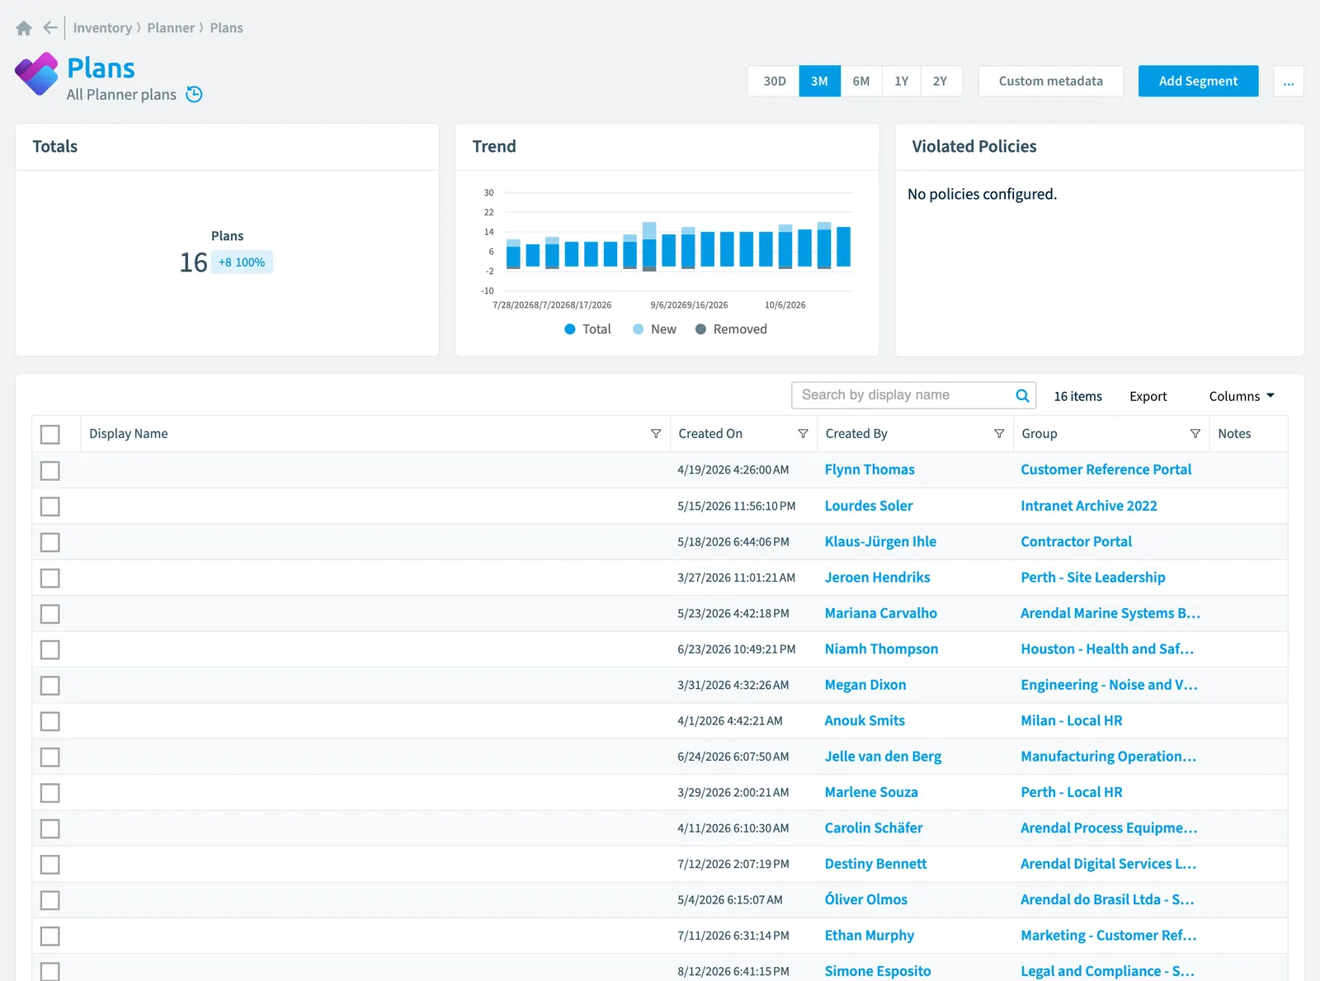Click the history clock icon beside All Planner plans
Image resolution: width=1320 pixels, height=981 pixels.
[x=194, y=94]
